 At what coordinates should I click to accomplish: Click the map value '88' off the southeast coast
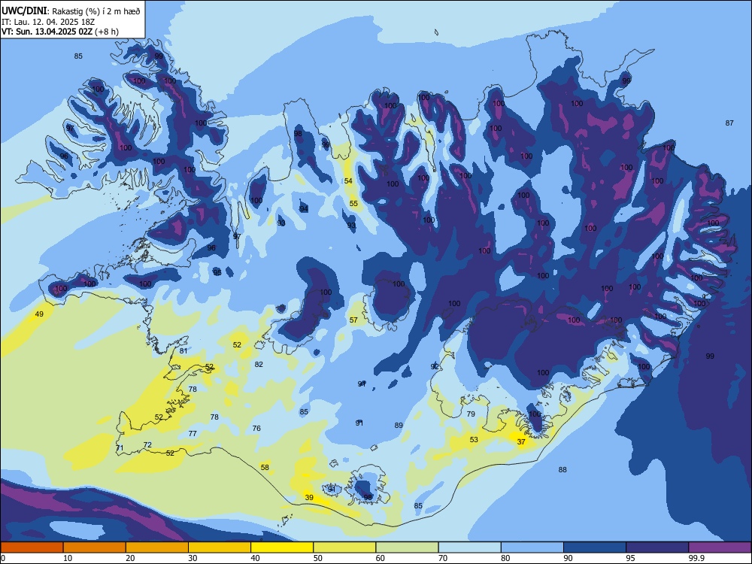(562, 469)
